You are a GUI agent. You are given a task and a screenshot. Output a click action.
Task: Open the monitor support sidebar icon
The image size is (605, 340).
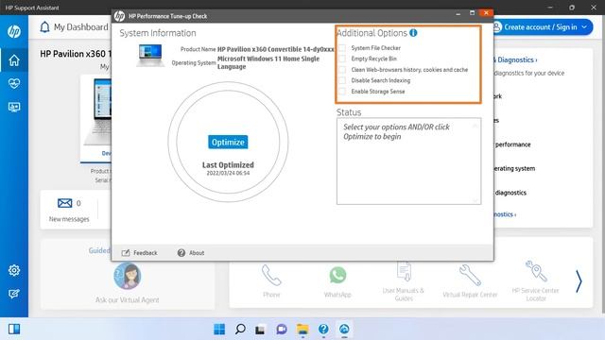pos(14,107)
